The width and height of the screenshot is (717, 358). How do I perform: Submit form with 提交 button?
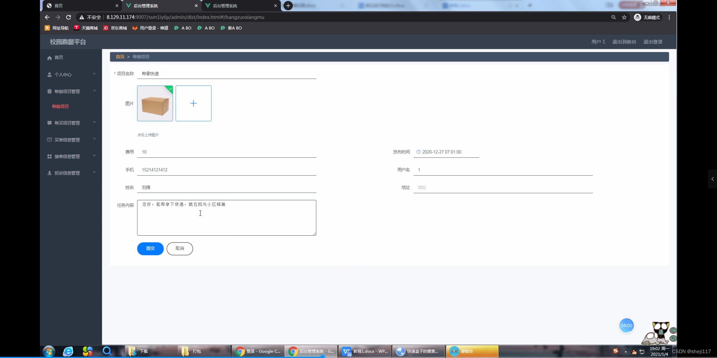[150, 249]
